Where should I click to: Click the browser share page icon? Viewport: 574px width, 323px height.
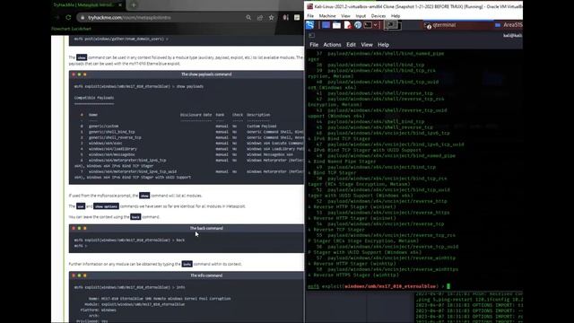pyautogui.click(x=260, y=17)
